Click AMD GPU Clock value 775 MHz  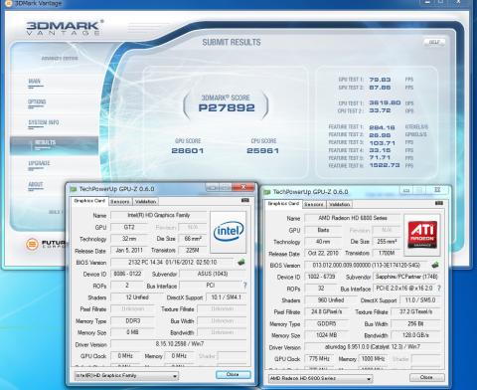coord(319,359)
